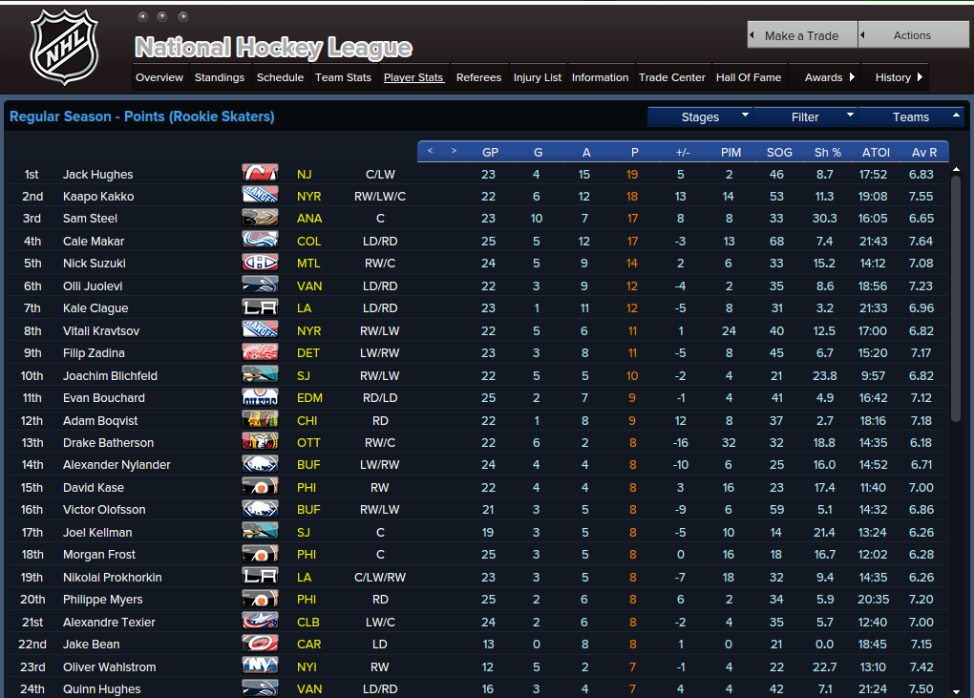Click the Canucks logo beside Olli Juolevi

pos(260,286)
